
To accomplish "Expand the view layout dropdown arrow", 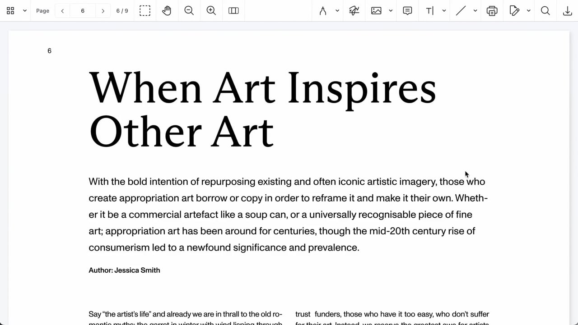I will tap(25, 11).
